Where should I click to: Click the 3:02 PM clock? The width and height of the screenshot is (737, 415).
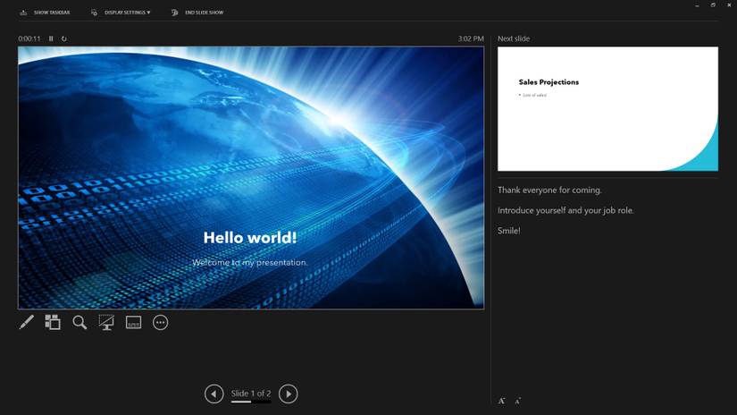tap(471, 38)
